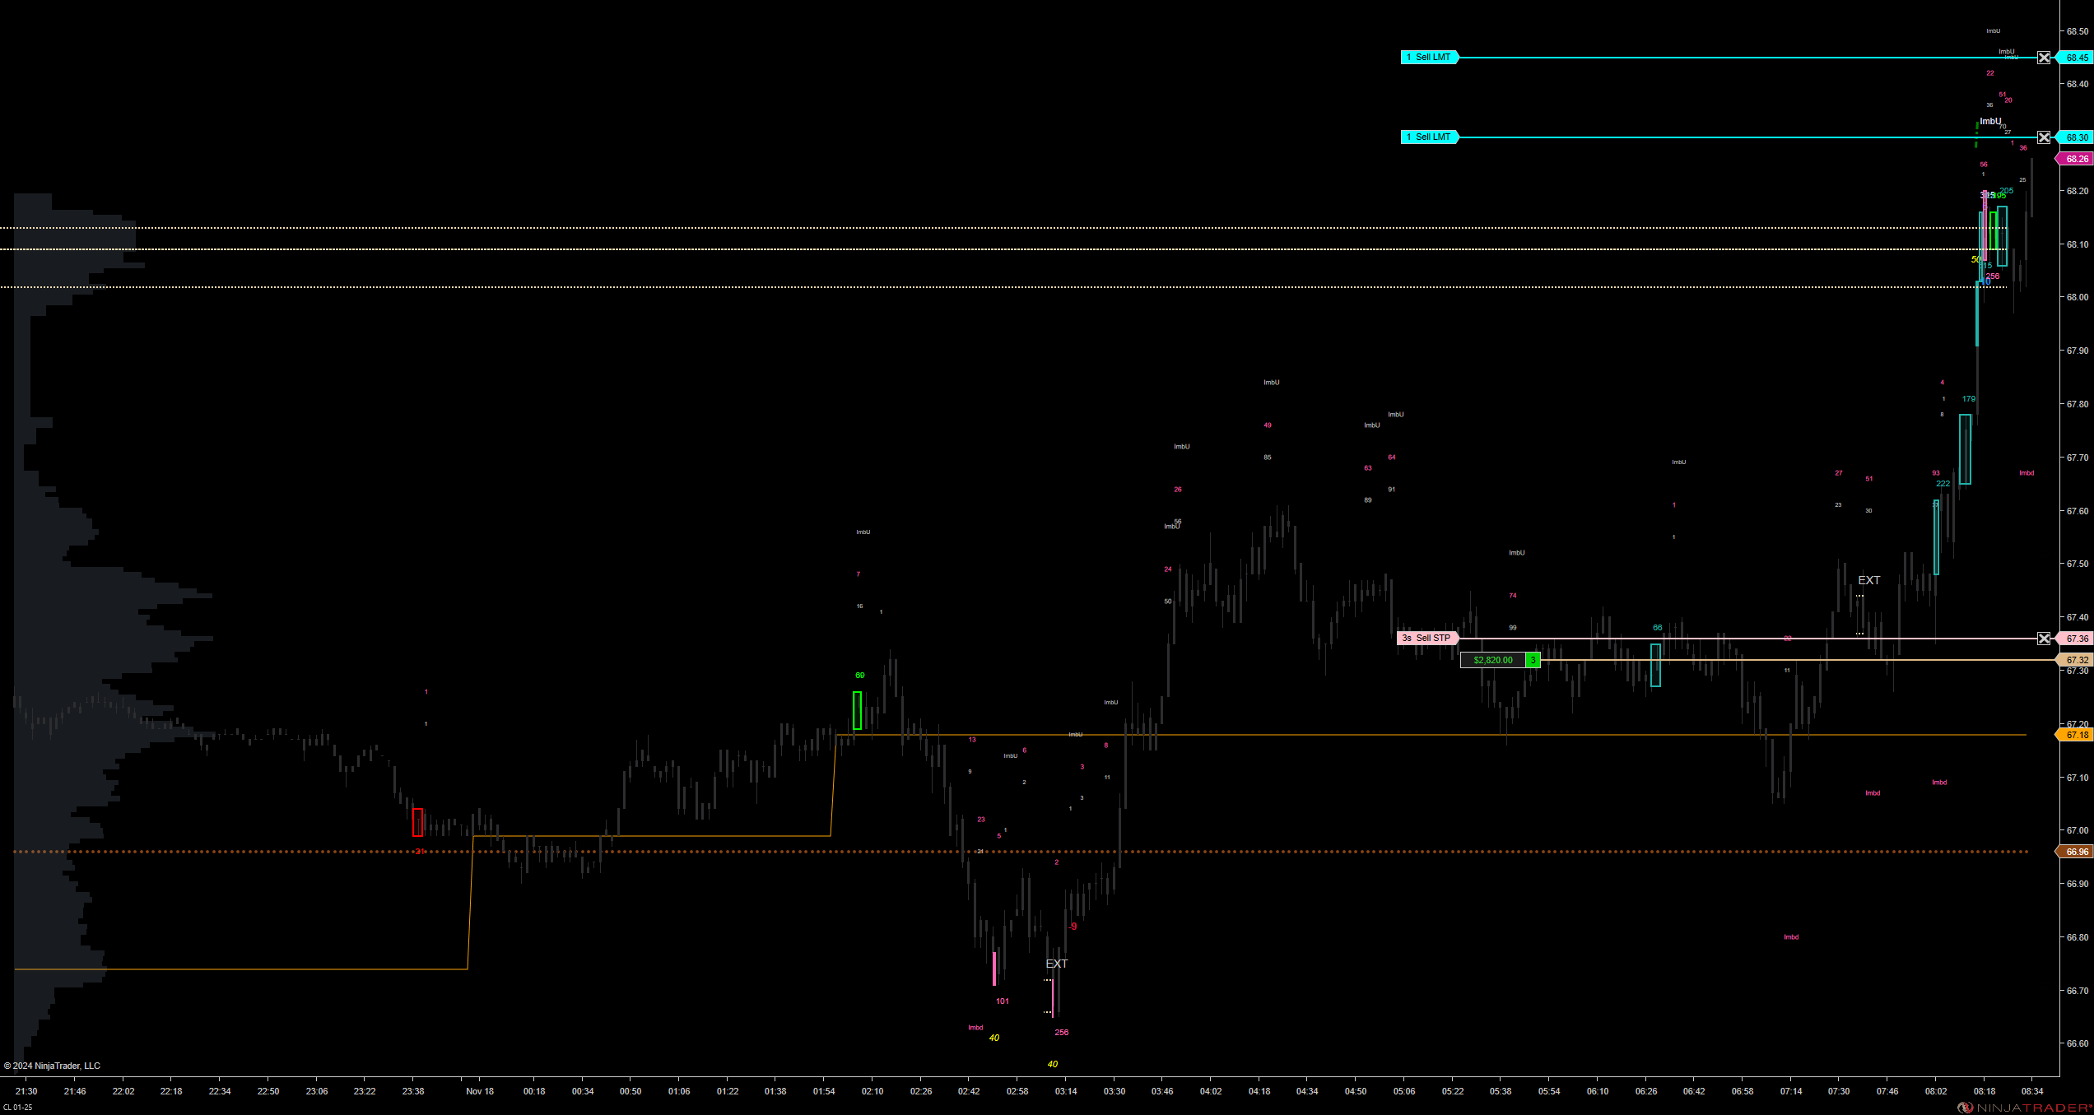Screen dimensions: 2094x1115
Task: Cancel the 68.45 Sell LMT order
Action: click(2044, 58)
